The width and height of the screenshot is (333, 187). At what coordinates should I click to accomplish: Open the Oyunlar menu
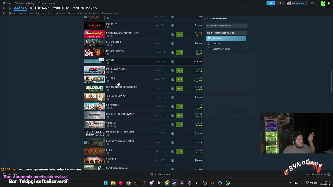click(x=43, y=3)
